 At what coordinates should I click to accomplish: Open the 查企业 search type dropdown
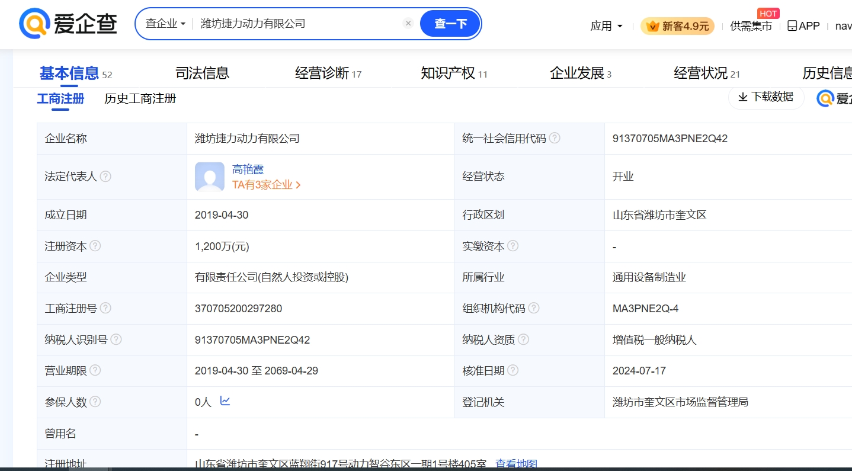165,24
